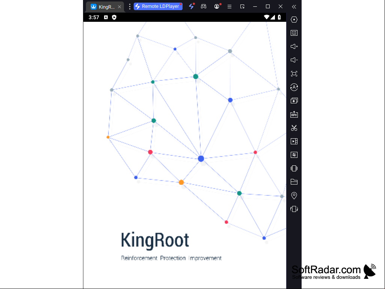Open the gamepad controller settings
The height and width of the screenshot is (289, 385).
(x=204, y=6)
